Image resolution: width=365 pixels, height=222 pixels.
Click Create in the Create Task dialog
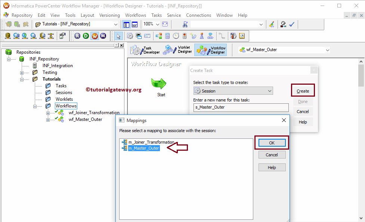point(303,91)
